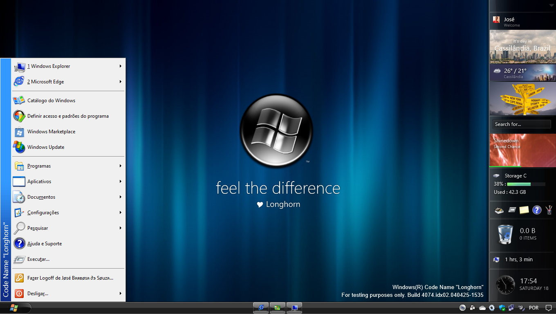
Task: Click the José user avatar in sidebar
Action: point(496,20)
